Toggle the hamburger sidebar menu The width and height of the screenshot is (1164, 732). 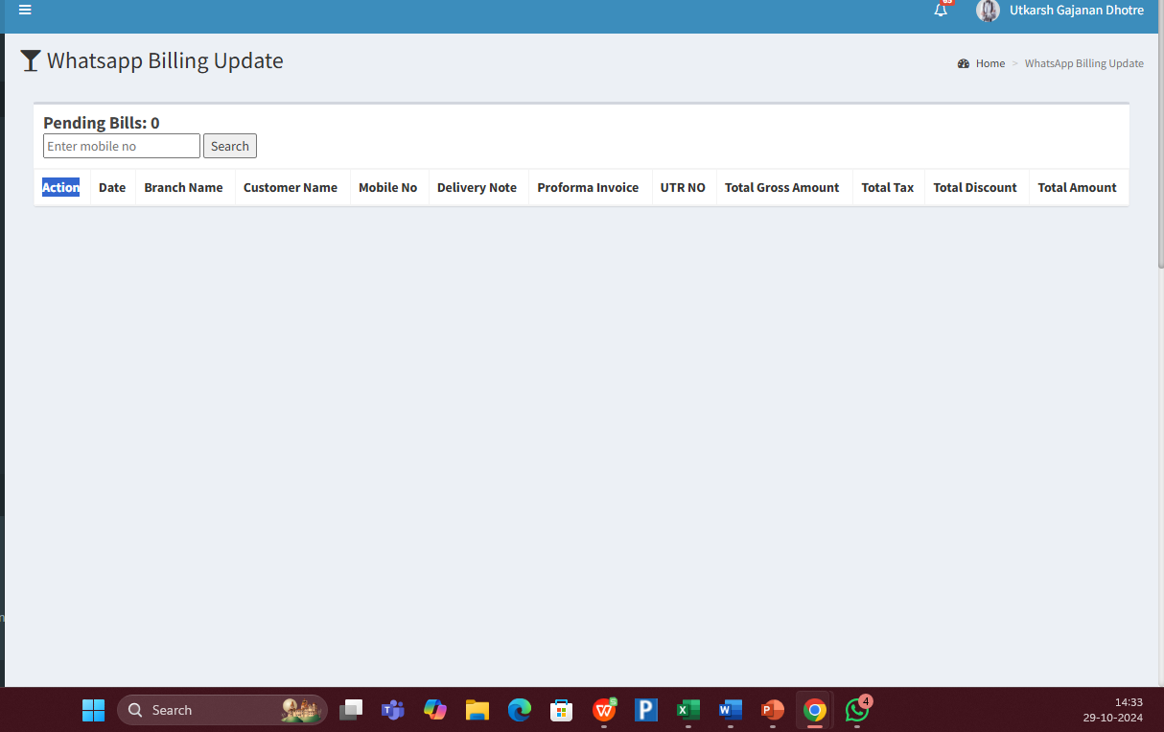pyautogui.click(x=25, y=10)
